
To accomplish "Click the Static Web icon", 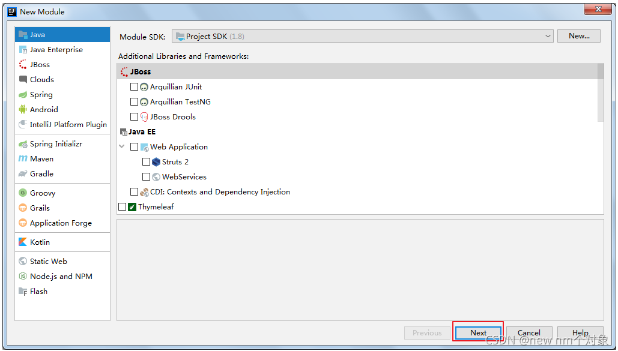I will [23, 261].
